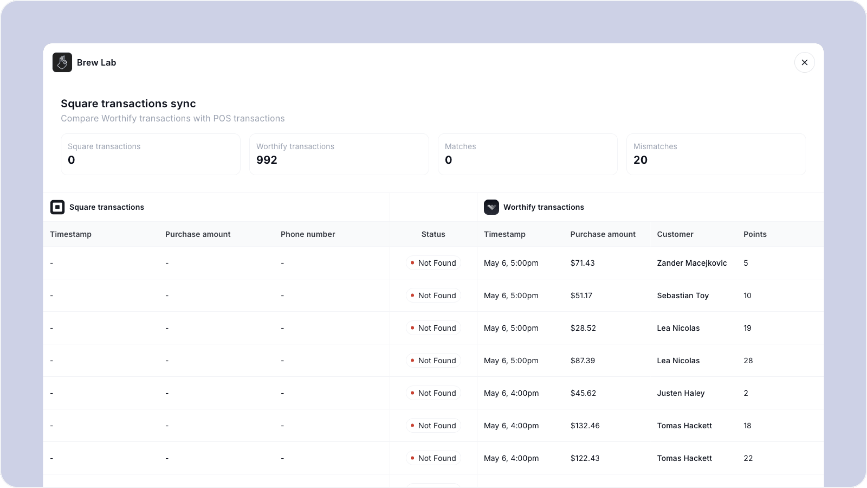Sort by Points column header
Screen dimensions: 867x488
click(755, 234)
